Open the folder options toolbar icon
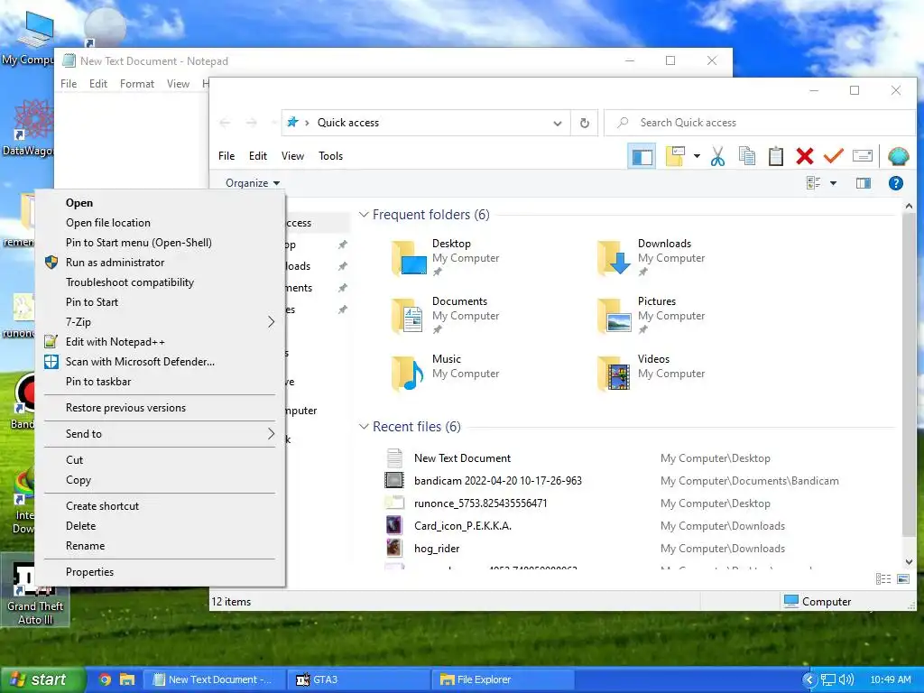 click(675, 156)
